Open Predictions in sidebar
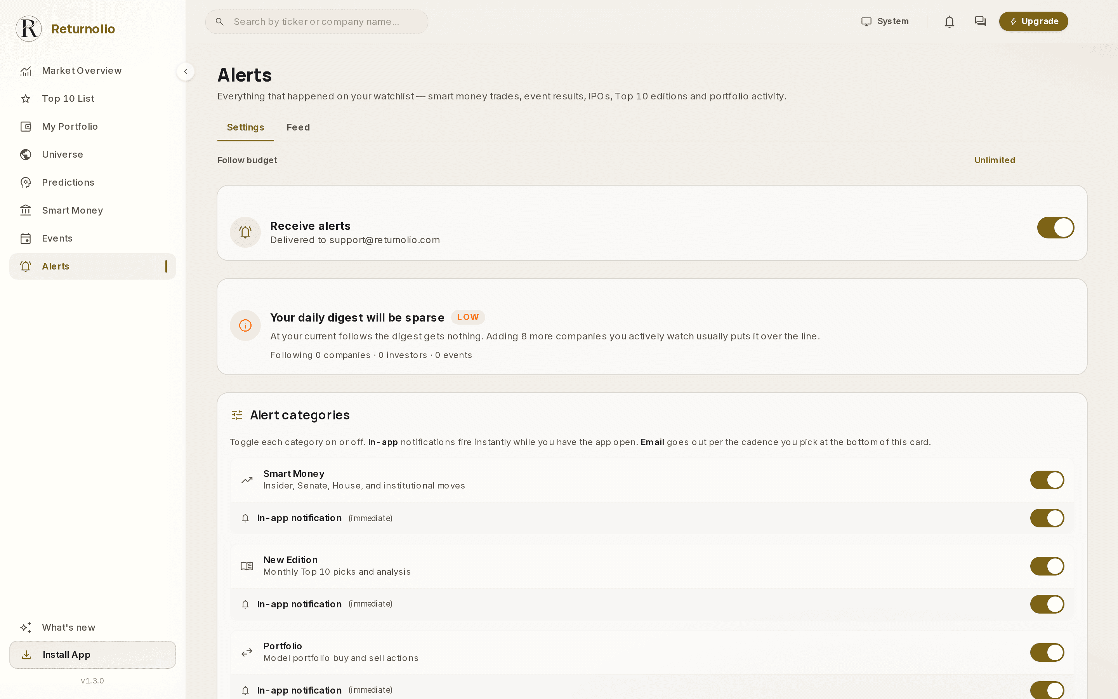The height and width of the screenshot is (699, 1118). [92, 183]
